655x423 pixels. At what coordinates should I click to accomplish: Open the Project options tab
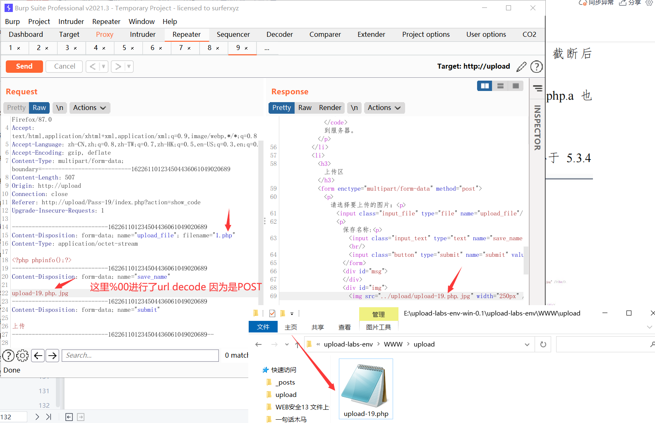[426, 34]
